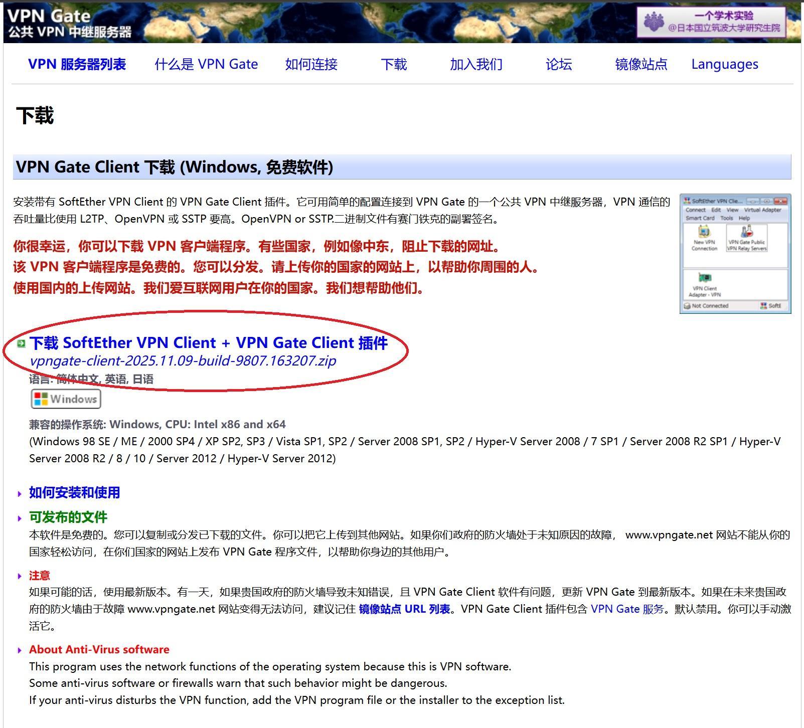804x728 pixels.
Task: Open the SoftEther VPN Client screenshot thumbnail
Action: click(x=735, y=254)
